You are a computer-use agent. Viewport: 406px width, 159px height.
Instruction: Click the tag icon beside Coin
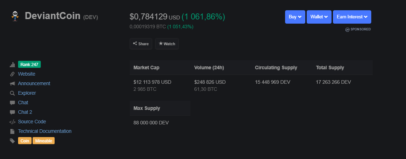12,141
